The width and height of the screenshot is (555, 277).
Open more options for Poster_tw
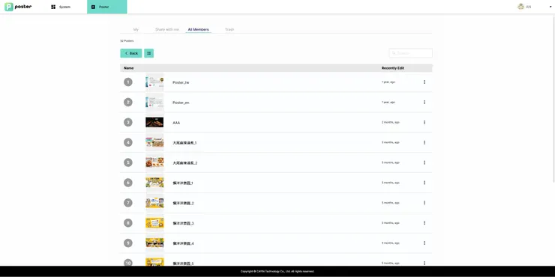click(424, 82)
